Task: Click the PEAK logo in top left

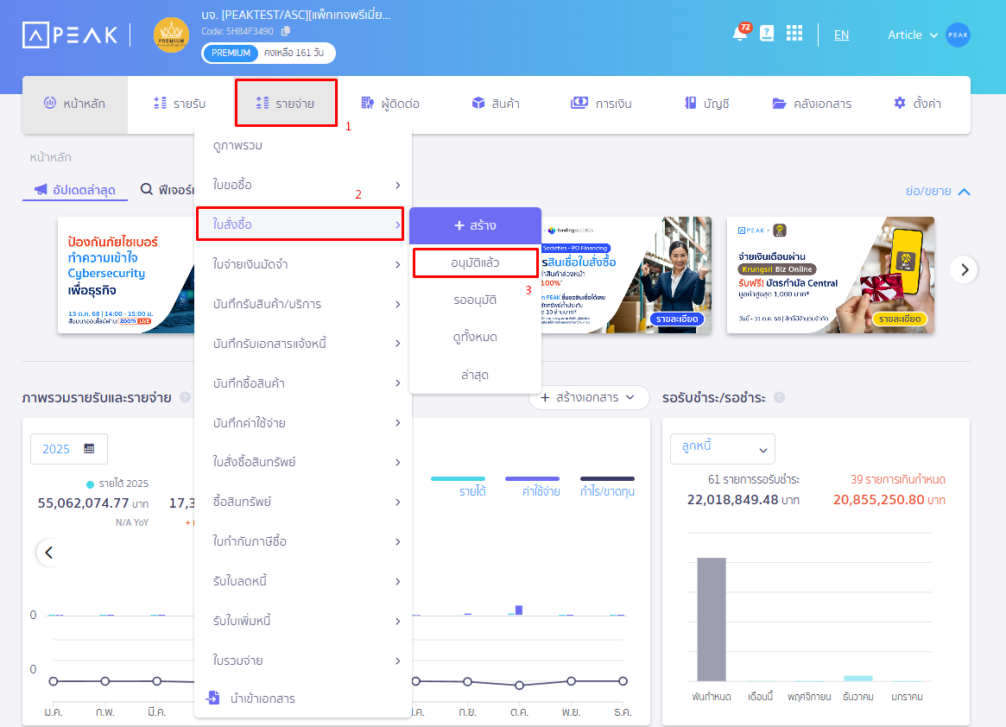Action: 69,35
